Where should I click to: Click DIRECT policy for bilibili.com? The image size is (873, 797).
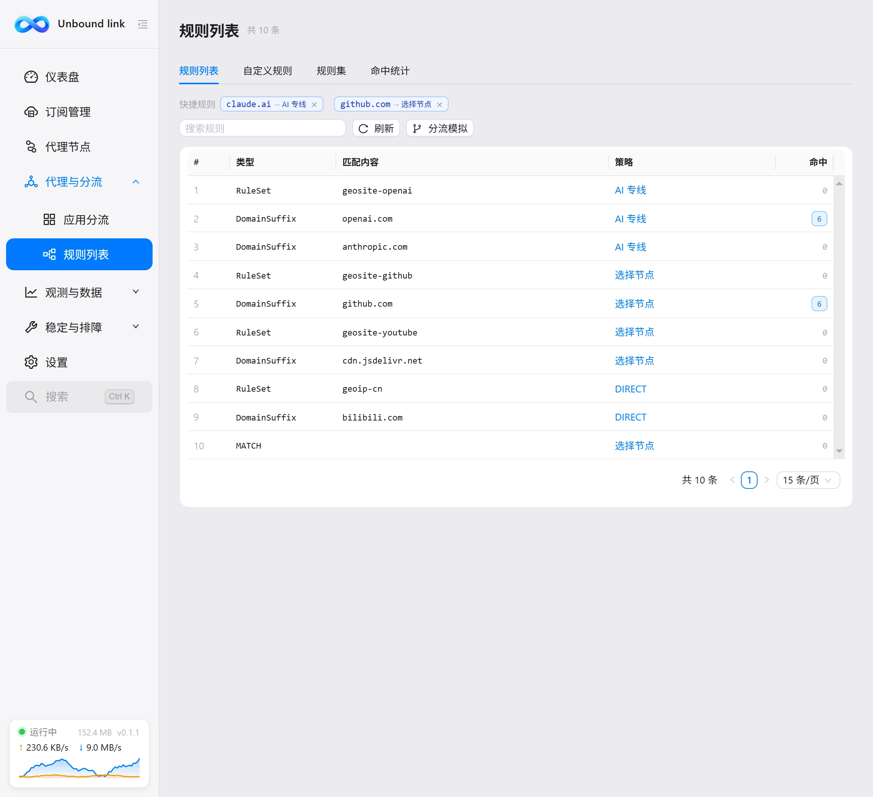(630, 417)
